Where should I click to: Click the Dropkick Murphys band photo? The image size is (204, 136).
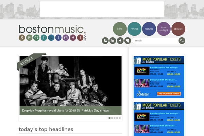[x=70, y=81]
